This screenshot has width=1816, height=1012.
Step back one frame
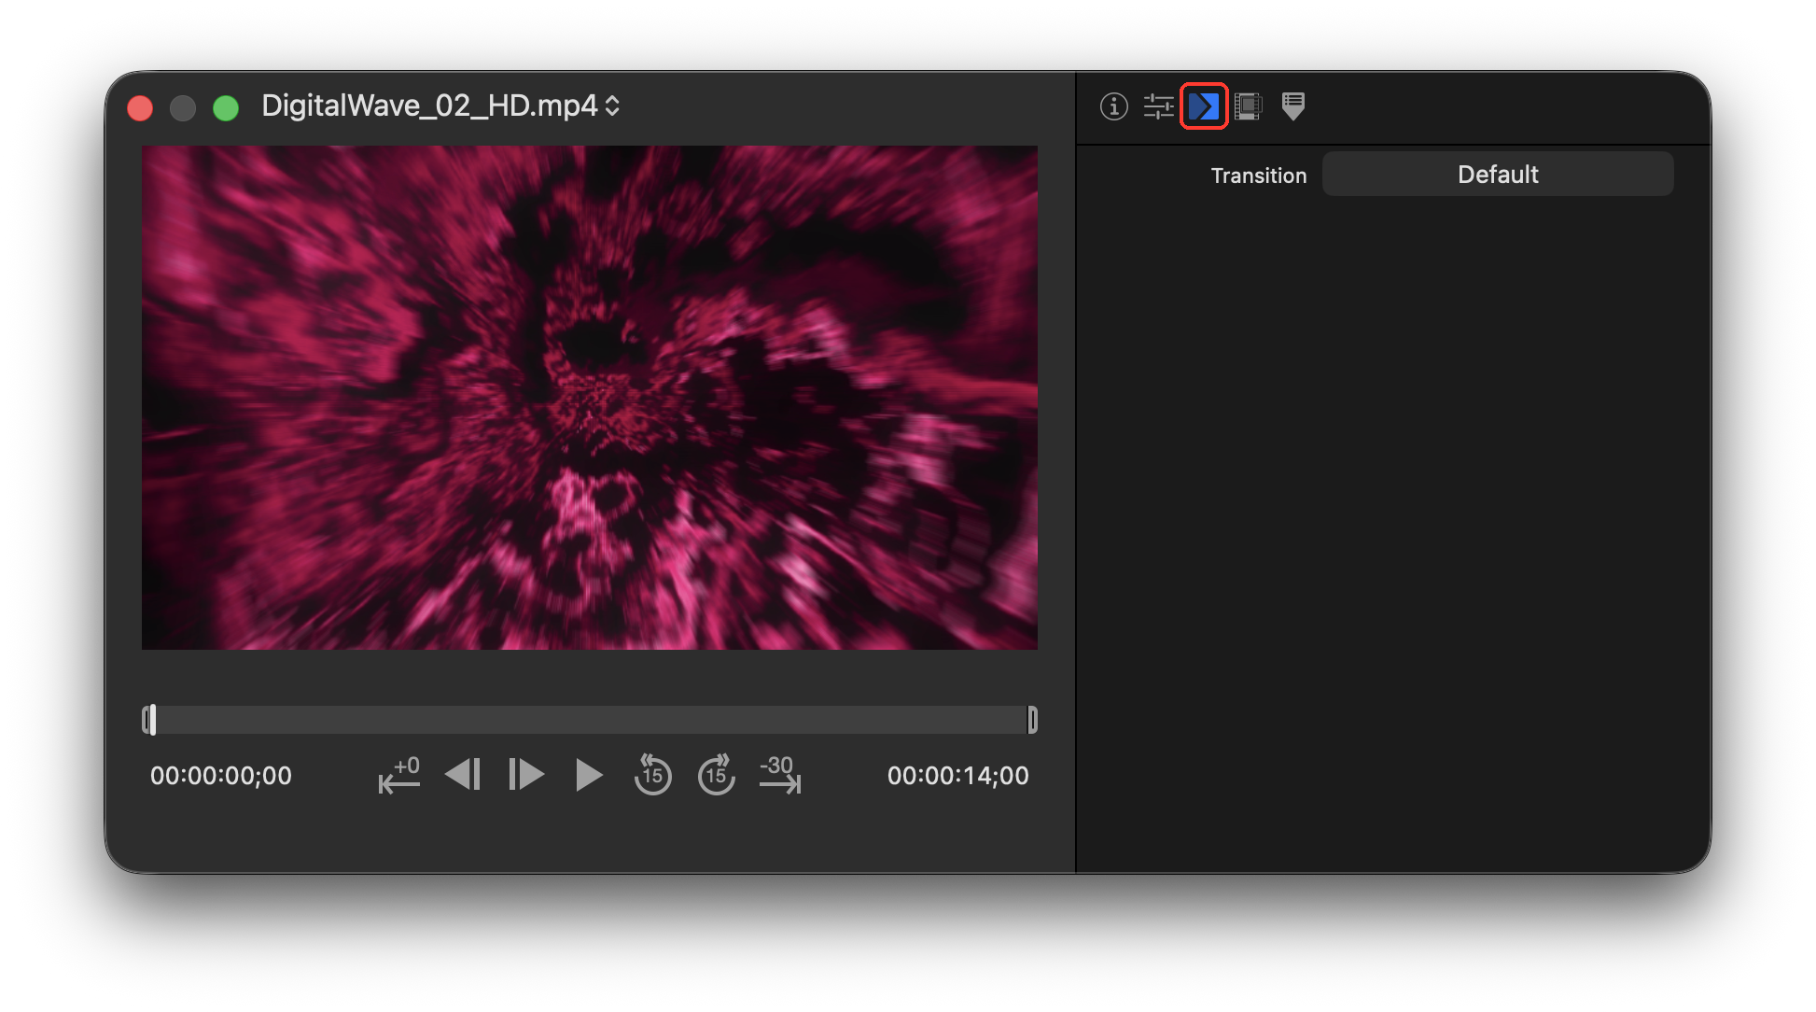click(463, 775)
